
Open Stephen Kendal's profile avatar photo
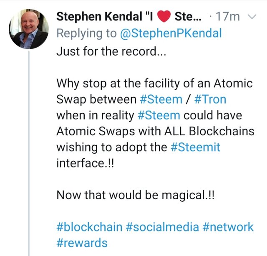pyautogui.click(x=29, y=29)
